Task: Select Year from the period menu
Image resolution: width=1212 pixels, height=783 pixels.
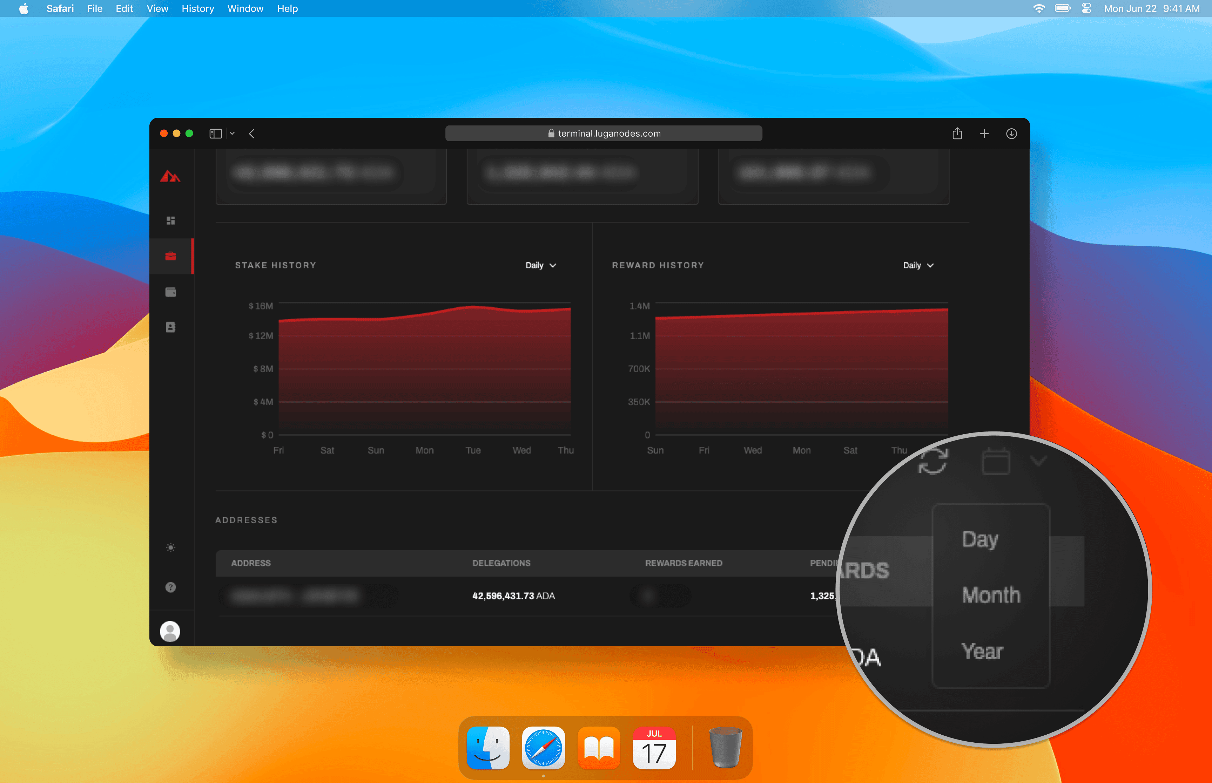Action: click(x=982, y=651)
